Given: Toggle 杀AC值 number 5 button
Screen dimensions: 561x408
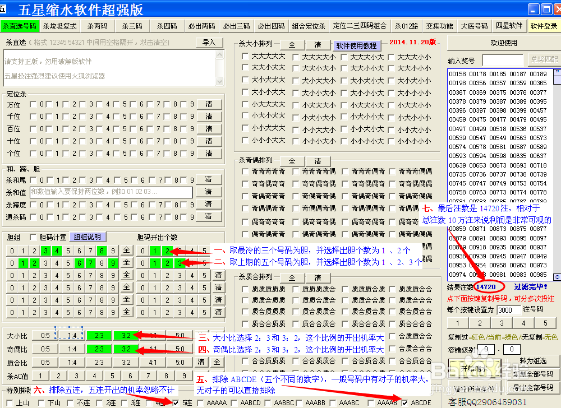Looking at the screenshot, I should pyautogui.click(x=112, y=376).
